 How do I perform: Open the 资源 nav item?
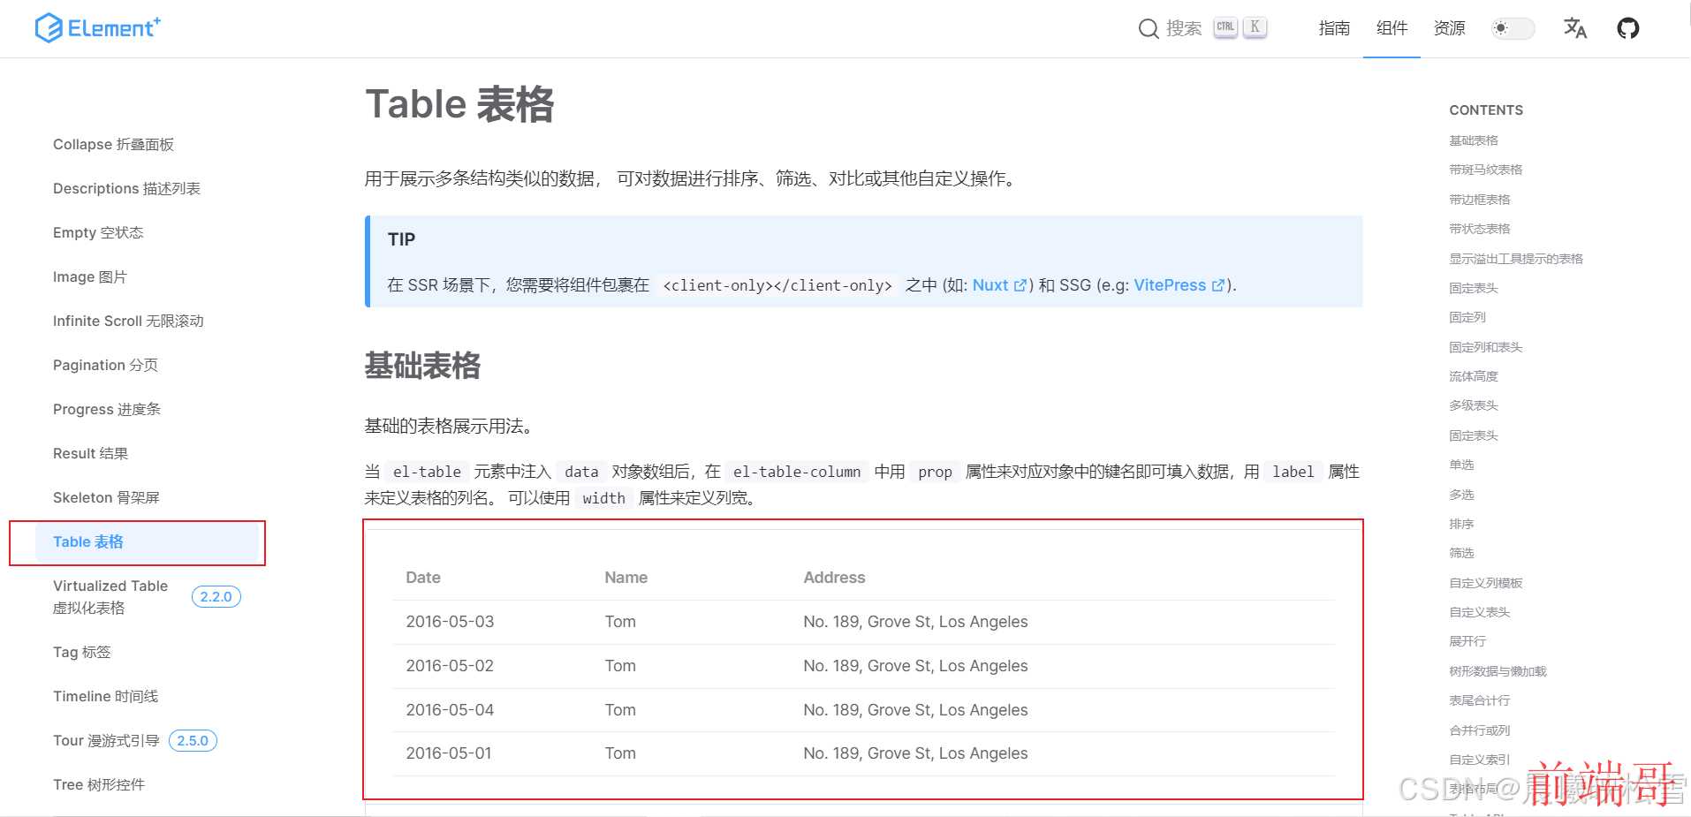coord(1449,28)
